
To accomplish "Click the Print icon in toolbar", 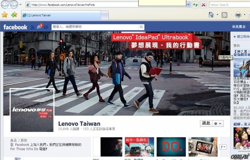I will [238, 15].
